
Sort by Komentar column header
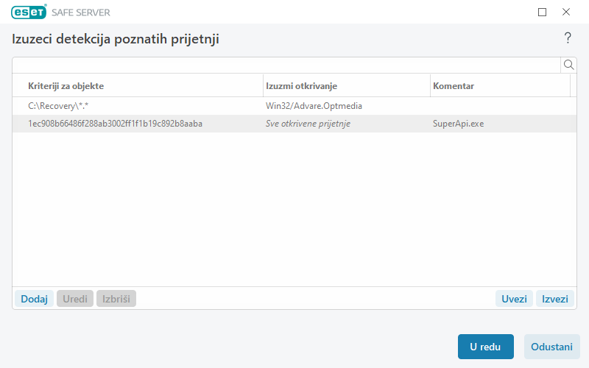[499, 86]
